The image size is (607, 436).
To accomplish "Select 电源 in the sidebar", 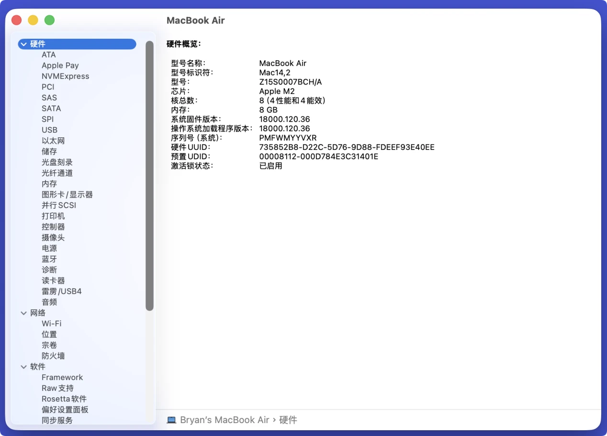I will (x=49, y=248).
